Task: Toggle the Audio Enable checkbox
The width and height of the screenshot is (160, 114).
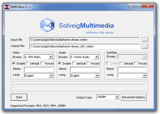Action: [60, 63]
